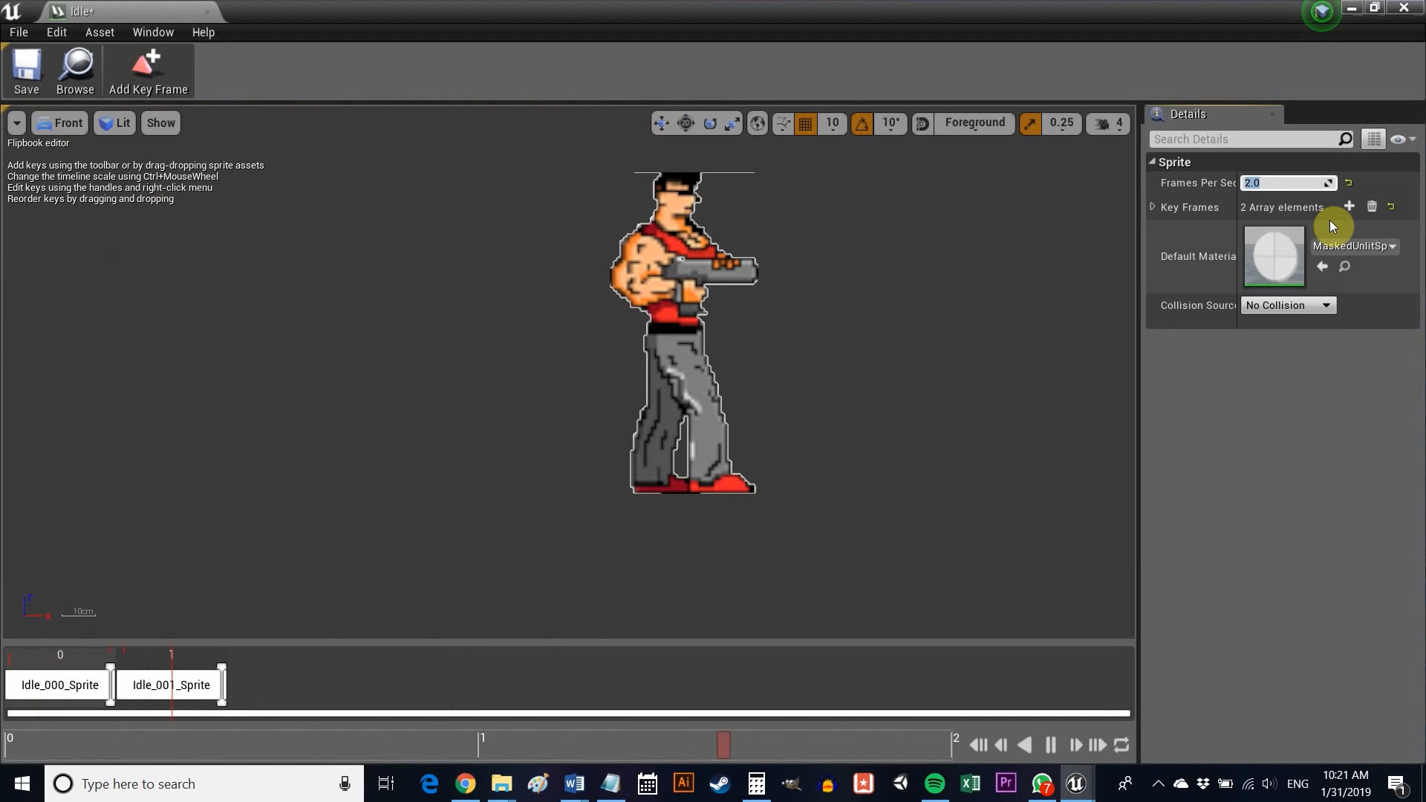Click the red playhead scrubber on timeline
The image size is (1426, 802).
(723, 745)
